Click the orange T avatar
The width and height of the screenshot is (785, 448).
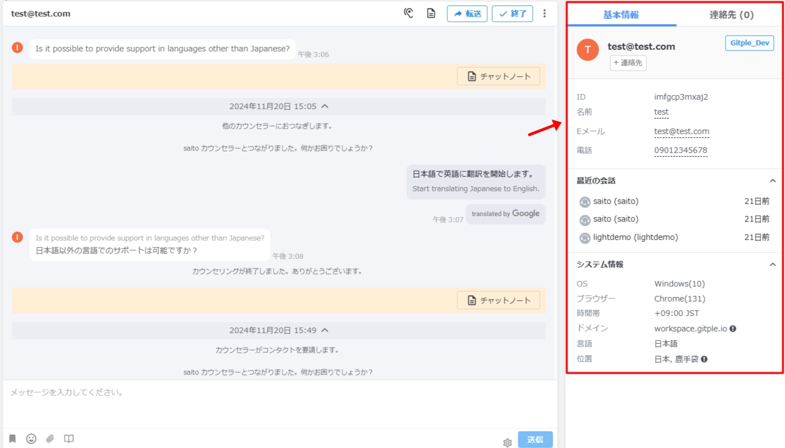tap(588, 50)
